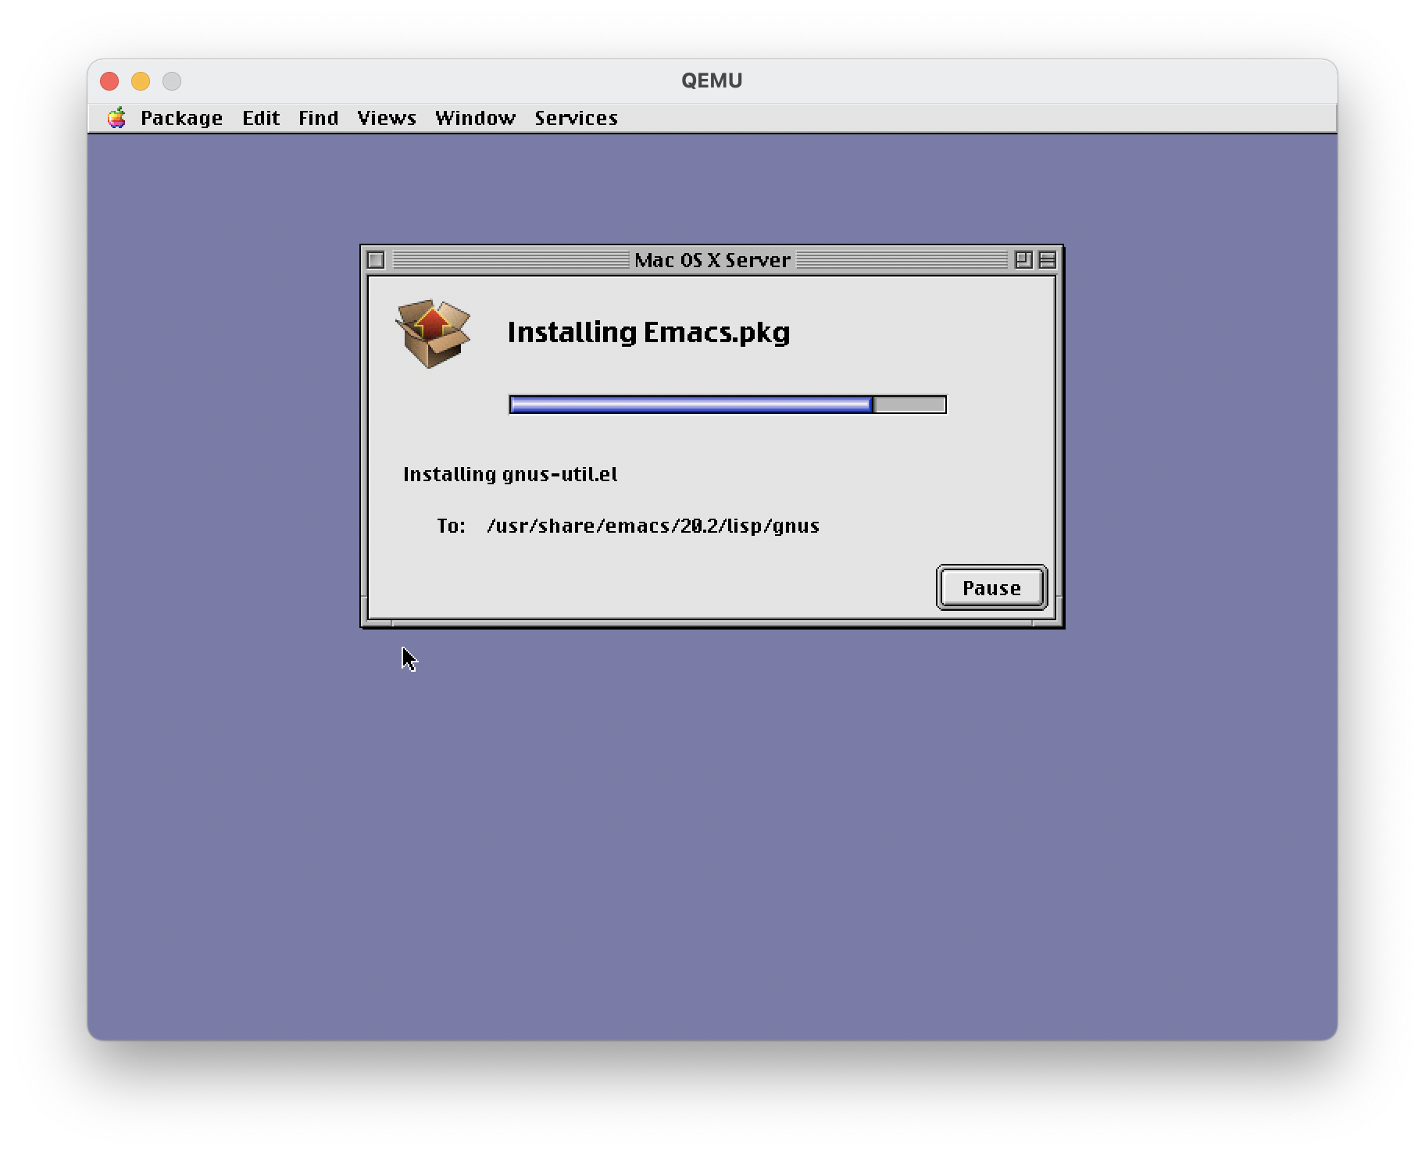Minimize the QEMU window with yellow button
The width and height of the screenshot is (1425, 1156).
pos(141,81)
